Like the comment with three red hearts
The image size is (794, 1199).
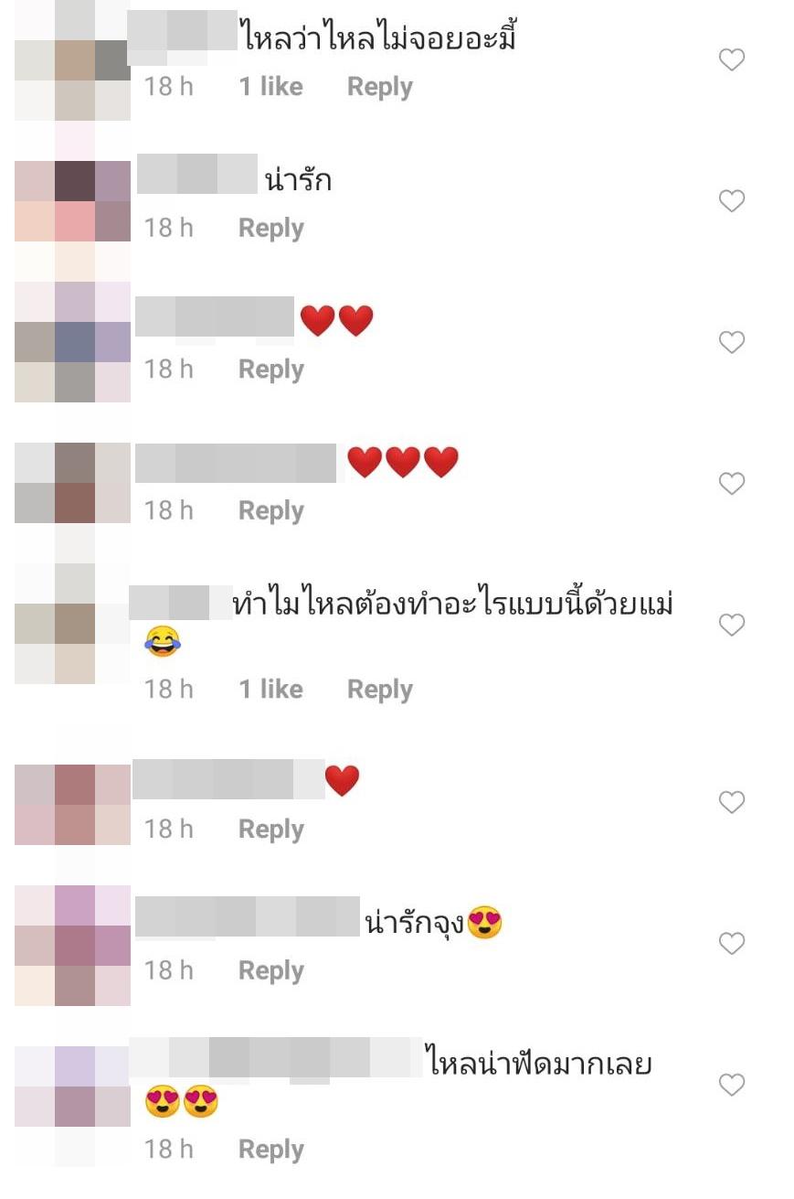(x=732, y=483)
